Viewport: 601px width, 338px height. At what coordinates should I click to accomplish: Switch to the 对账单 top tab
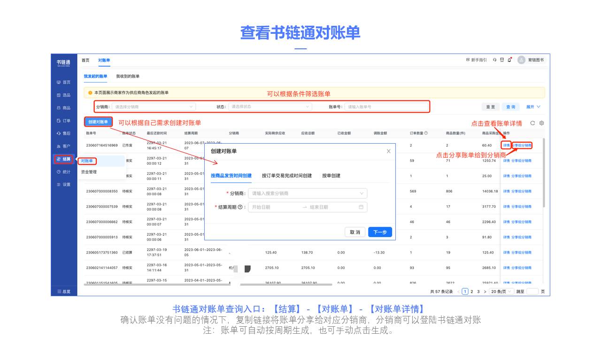coord(104,60)
